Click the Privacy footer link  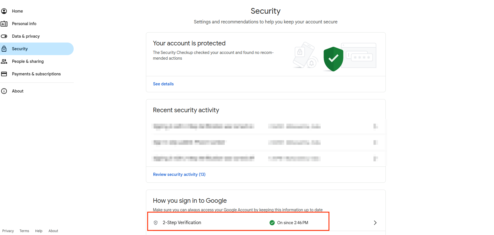click(x=8, y=231)
